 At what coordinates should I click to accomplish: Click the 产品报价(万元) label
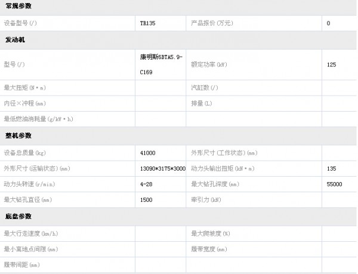(x=212, y=23)
